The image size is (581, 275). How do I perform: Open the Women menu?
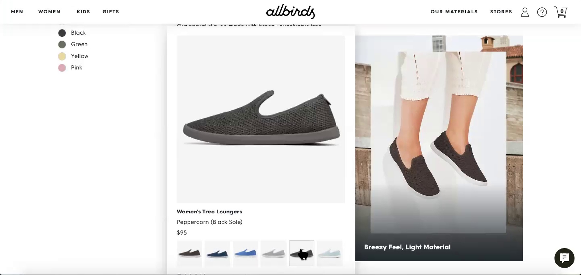click(50, 12)
